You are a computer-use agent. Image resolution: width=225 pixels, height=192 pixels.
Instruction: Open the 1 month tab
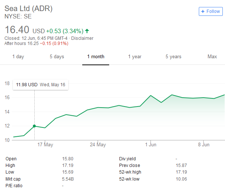pos(96,57)
